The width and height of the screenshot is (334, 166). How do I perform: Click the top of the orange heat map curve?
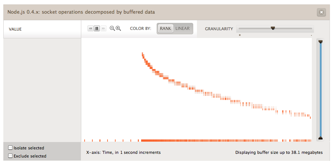click(x=142, y=53)
